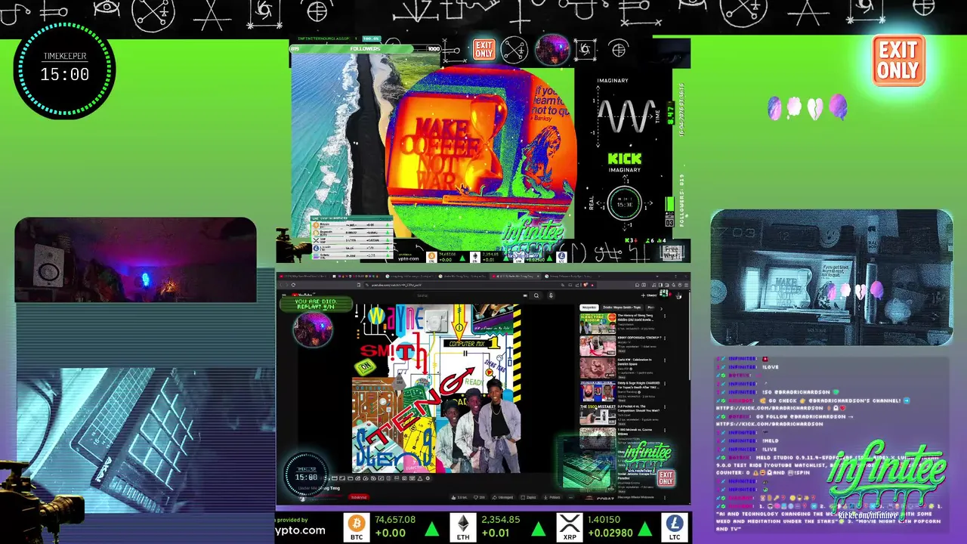Click the BTC price 74,657.08
This screenshot has height=544, width=967.
[x=395, y=520]
